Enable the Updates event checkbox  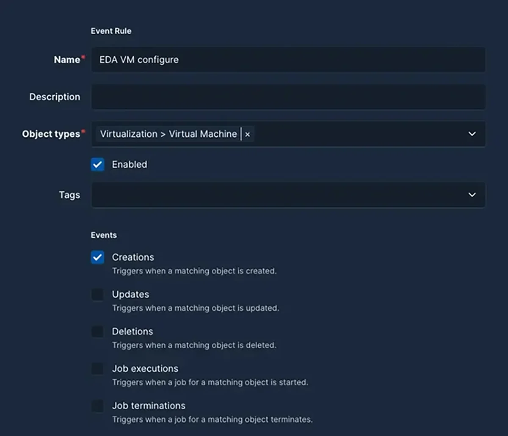[x=98, y=295]
